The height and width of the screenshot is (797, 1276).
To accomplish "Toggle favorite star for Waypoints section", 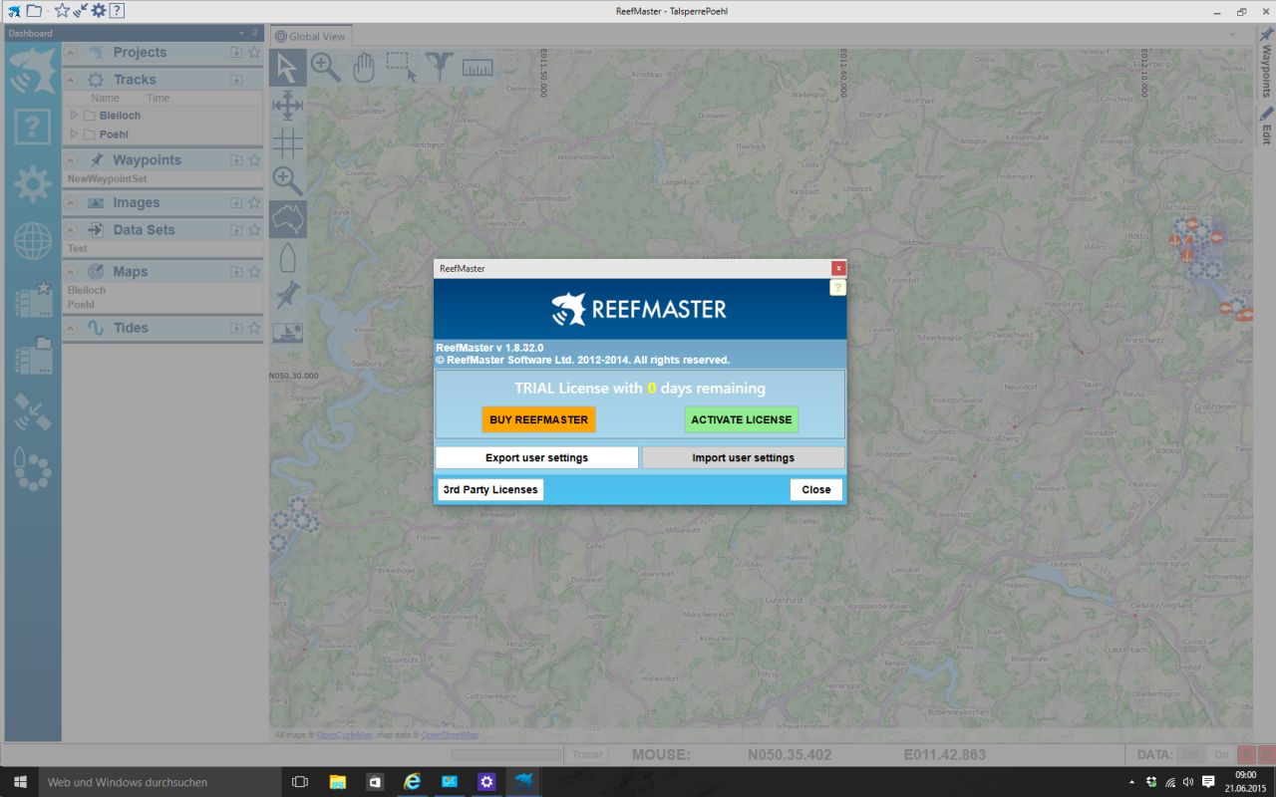I will click(254, 160).
